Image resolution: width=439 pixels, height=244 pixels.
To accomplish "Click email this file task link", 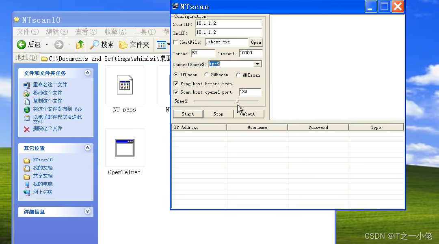I will click(57, 119).
